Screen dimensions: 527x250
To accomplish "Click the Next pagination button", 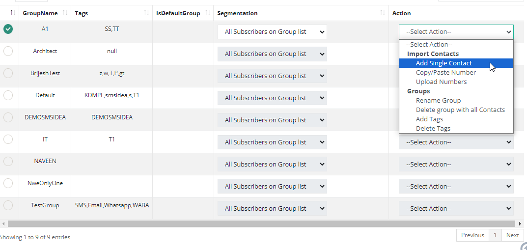I will pos(512,235).
